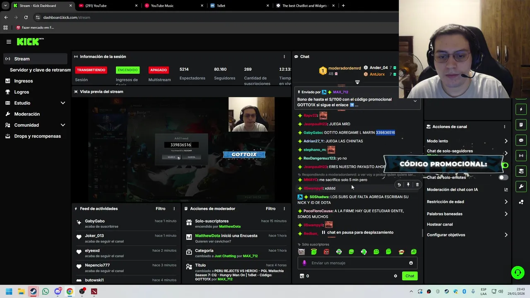Screen dimensions: 530x298
Task: Click the green headset support button
Action: pos(518,272)
